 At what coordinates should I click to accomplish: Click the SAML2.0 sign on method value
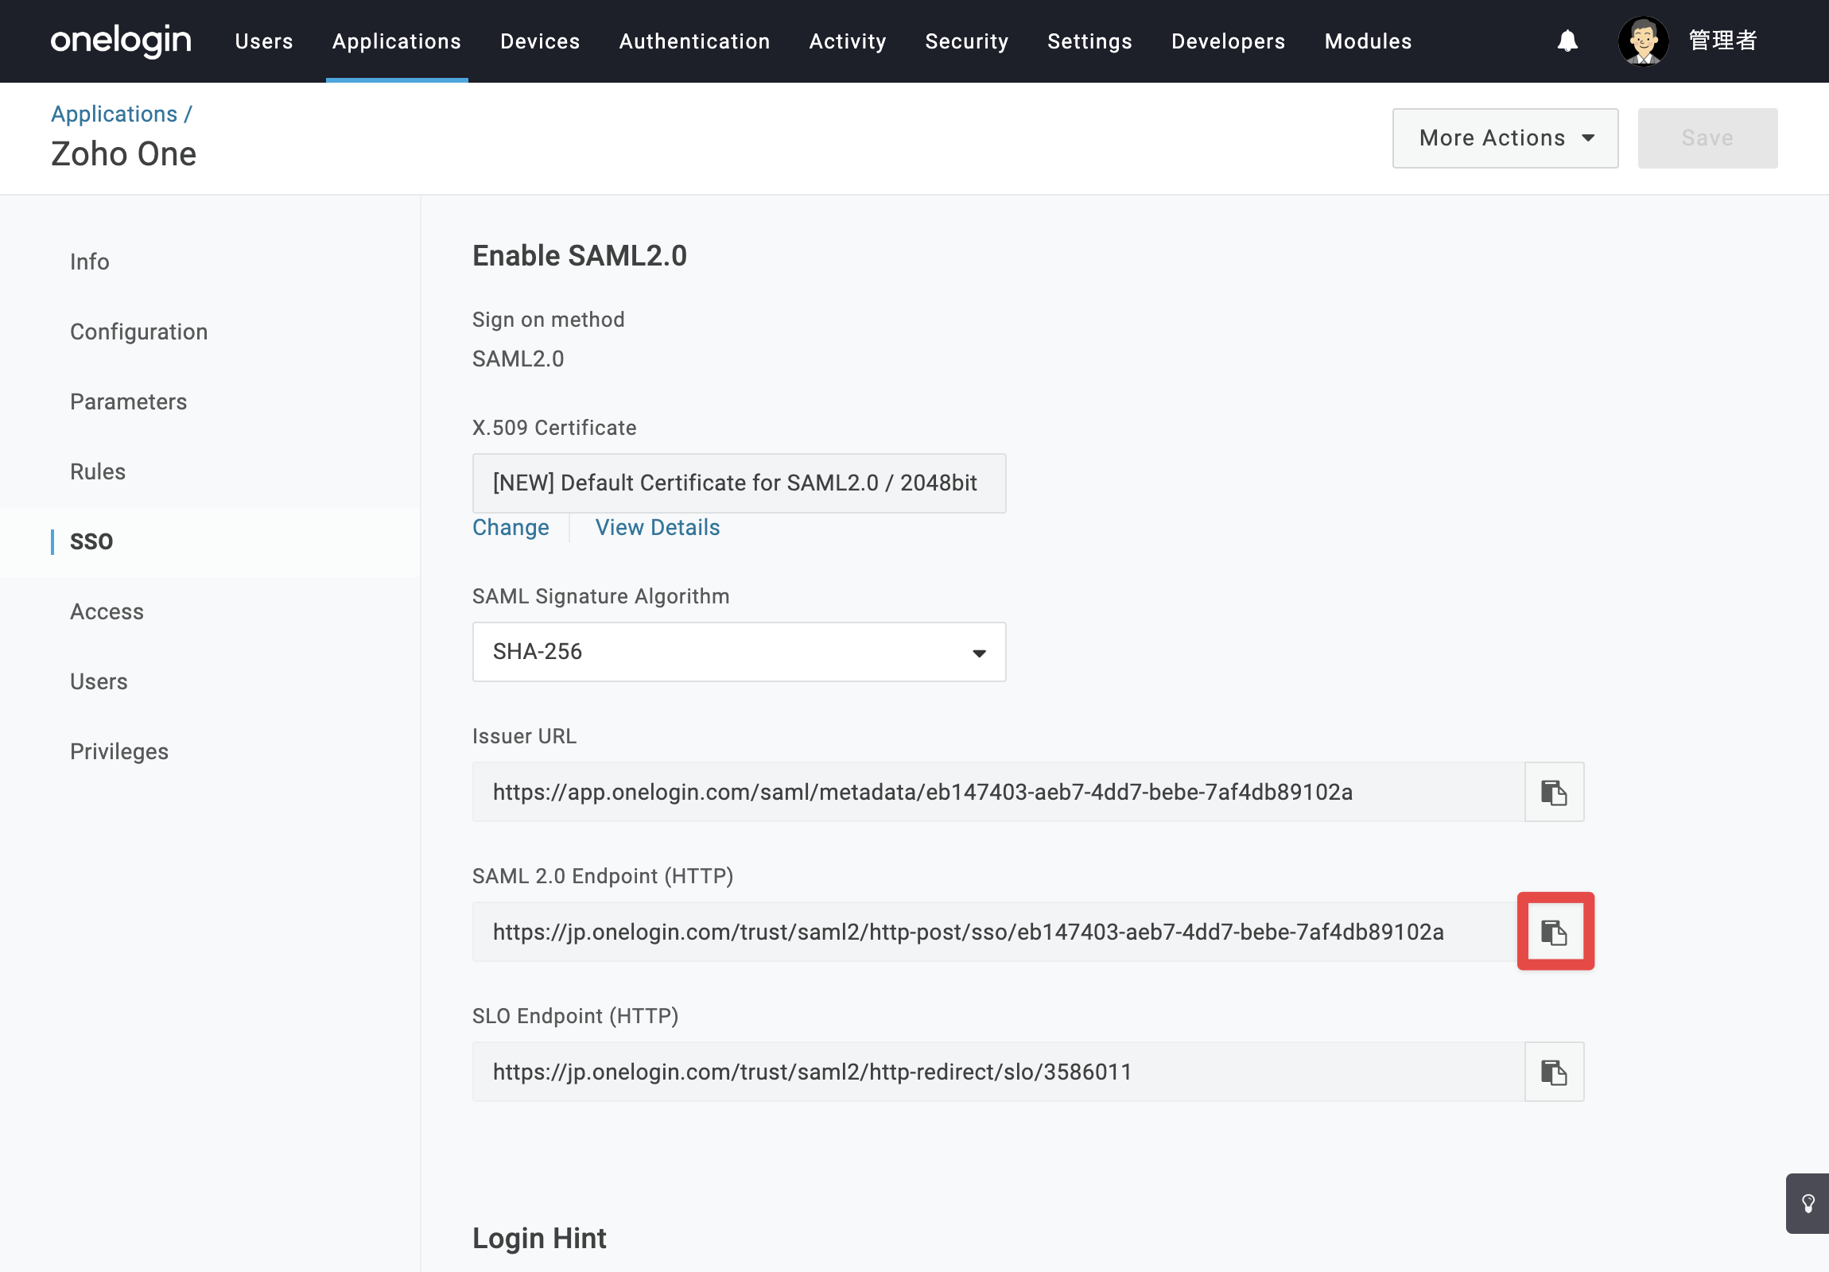pos(518,359)
